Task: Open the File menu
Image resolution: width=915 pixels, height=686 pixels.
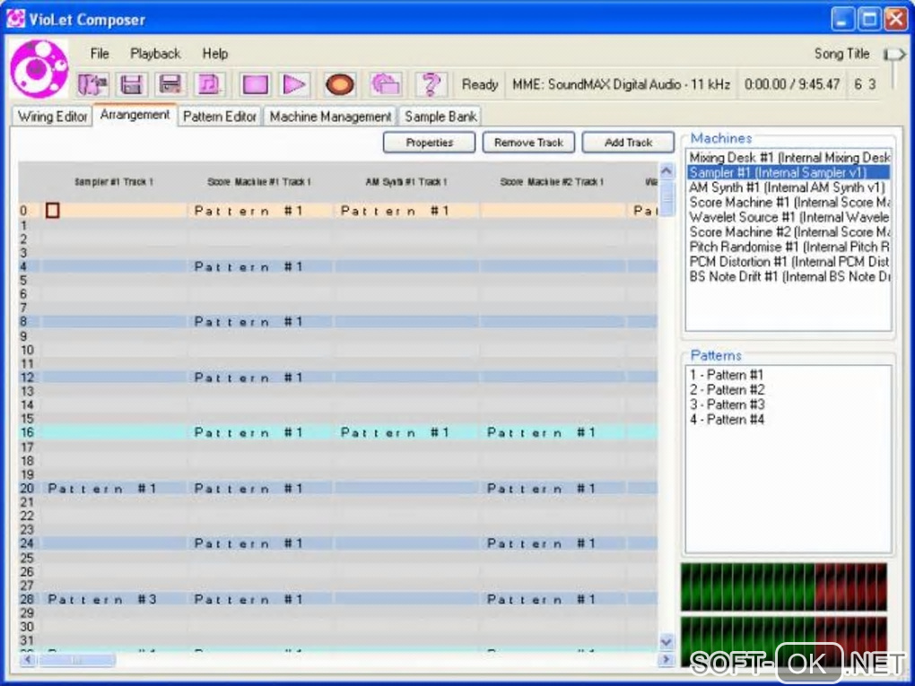Action: tap(100, 54)
